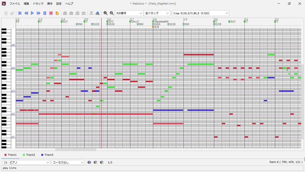Click the orange 4/4 time signature marker
The image size is (305, 172).
pyautogui.click(x=156, y=27)
